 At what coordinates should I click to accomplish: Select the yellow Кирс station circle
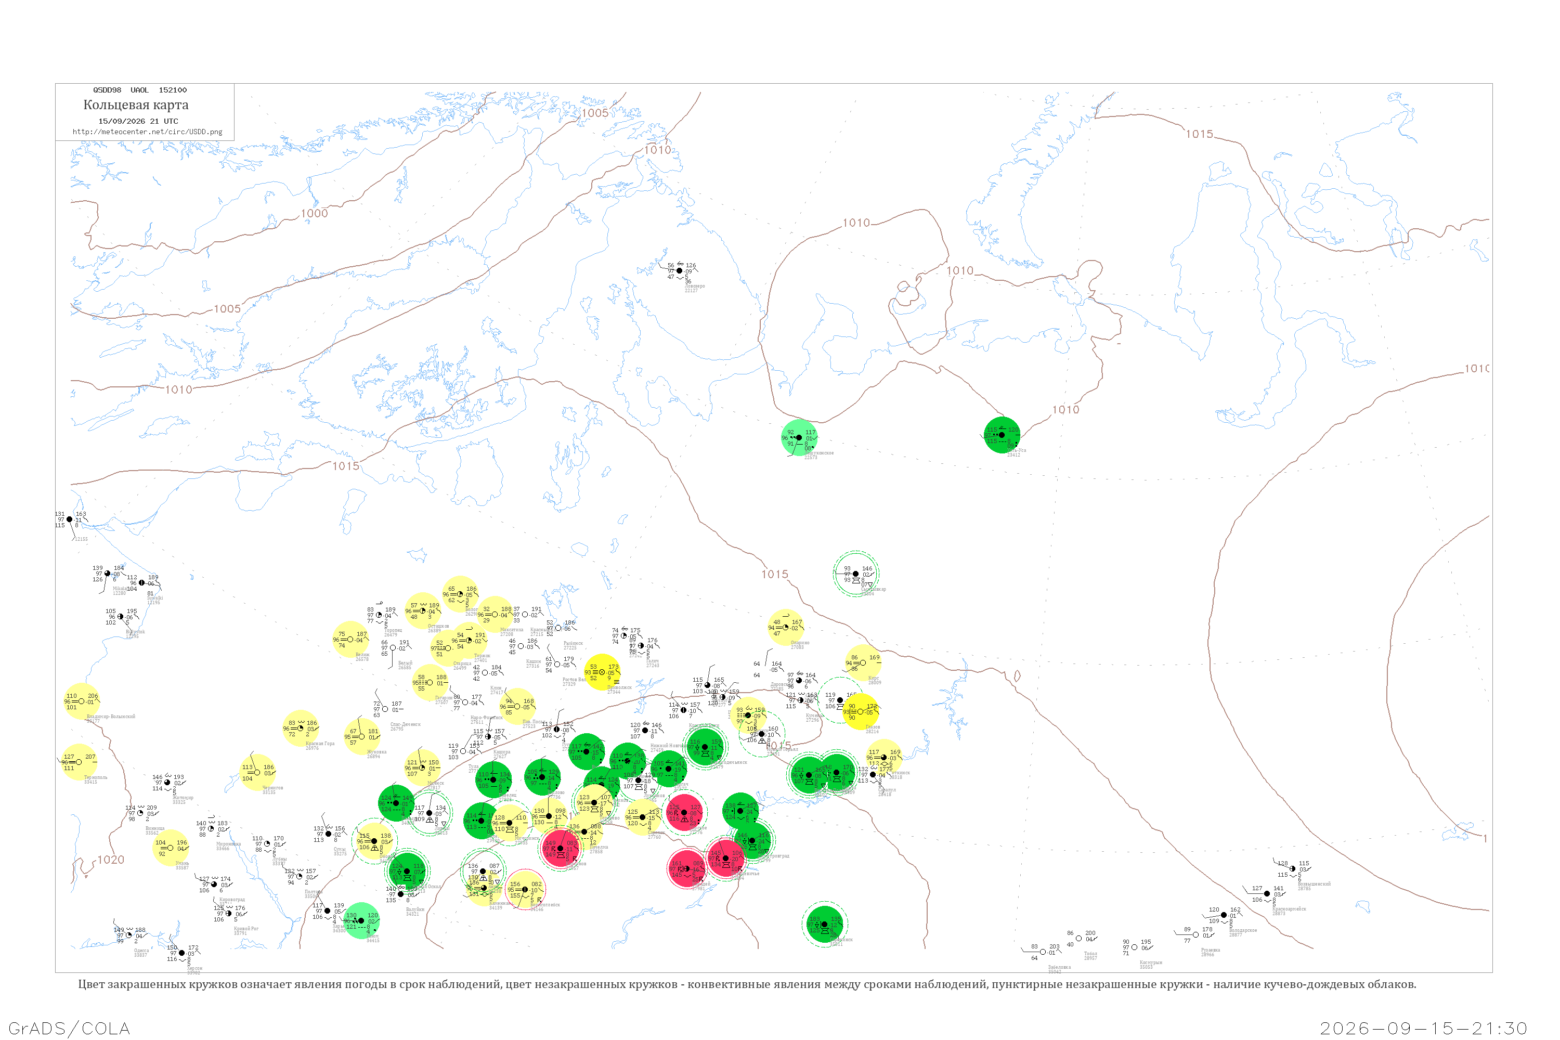[x=863, y=662]
